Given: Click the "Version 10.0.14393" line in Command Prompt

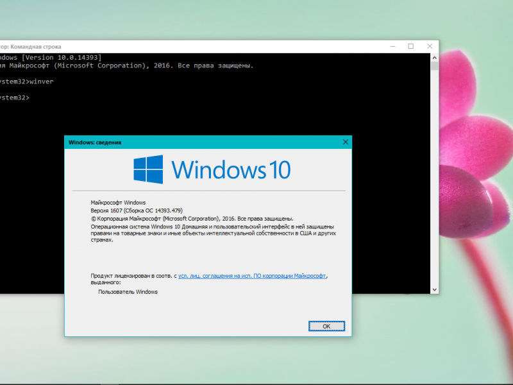Looking at the screenshot, I should coord(51,58).
